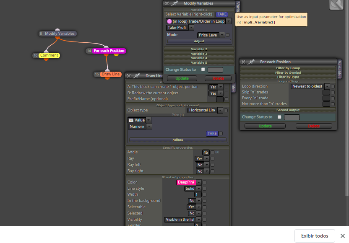Expand Filter by Type section
Image resolution: width=349 pixels, height=243 pixels.
pos(288,77)
